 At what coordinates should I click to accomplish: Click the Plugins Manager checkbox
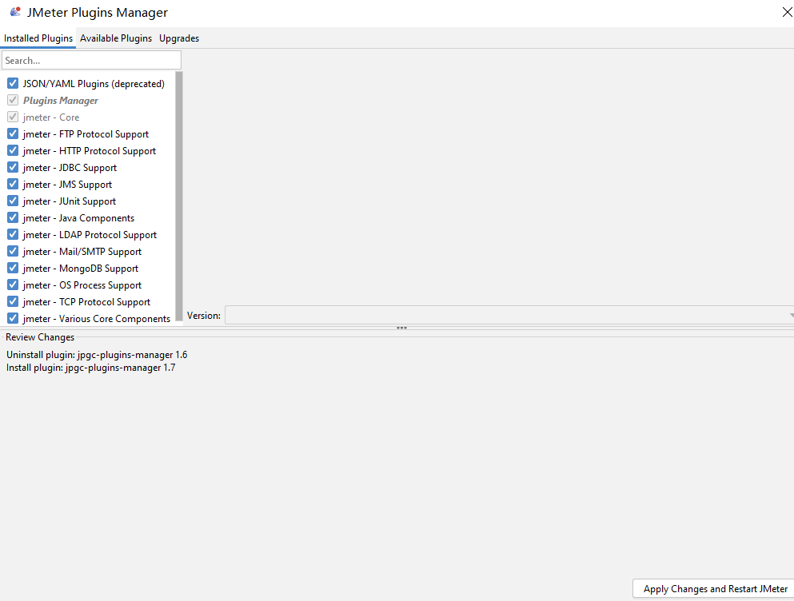[13, 100]
